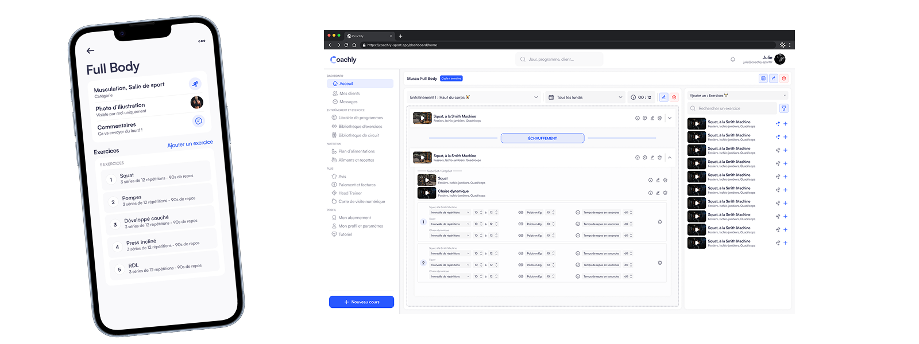The image size is (919, 344).
Task: Reload the page in the browser
Action: (x=346, y=45)
